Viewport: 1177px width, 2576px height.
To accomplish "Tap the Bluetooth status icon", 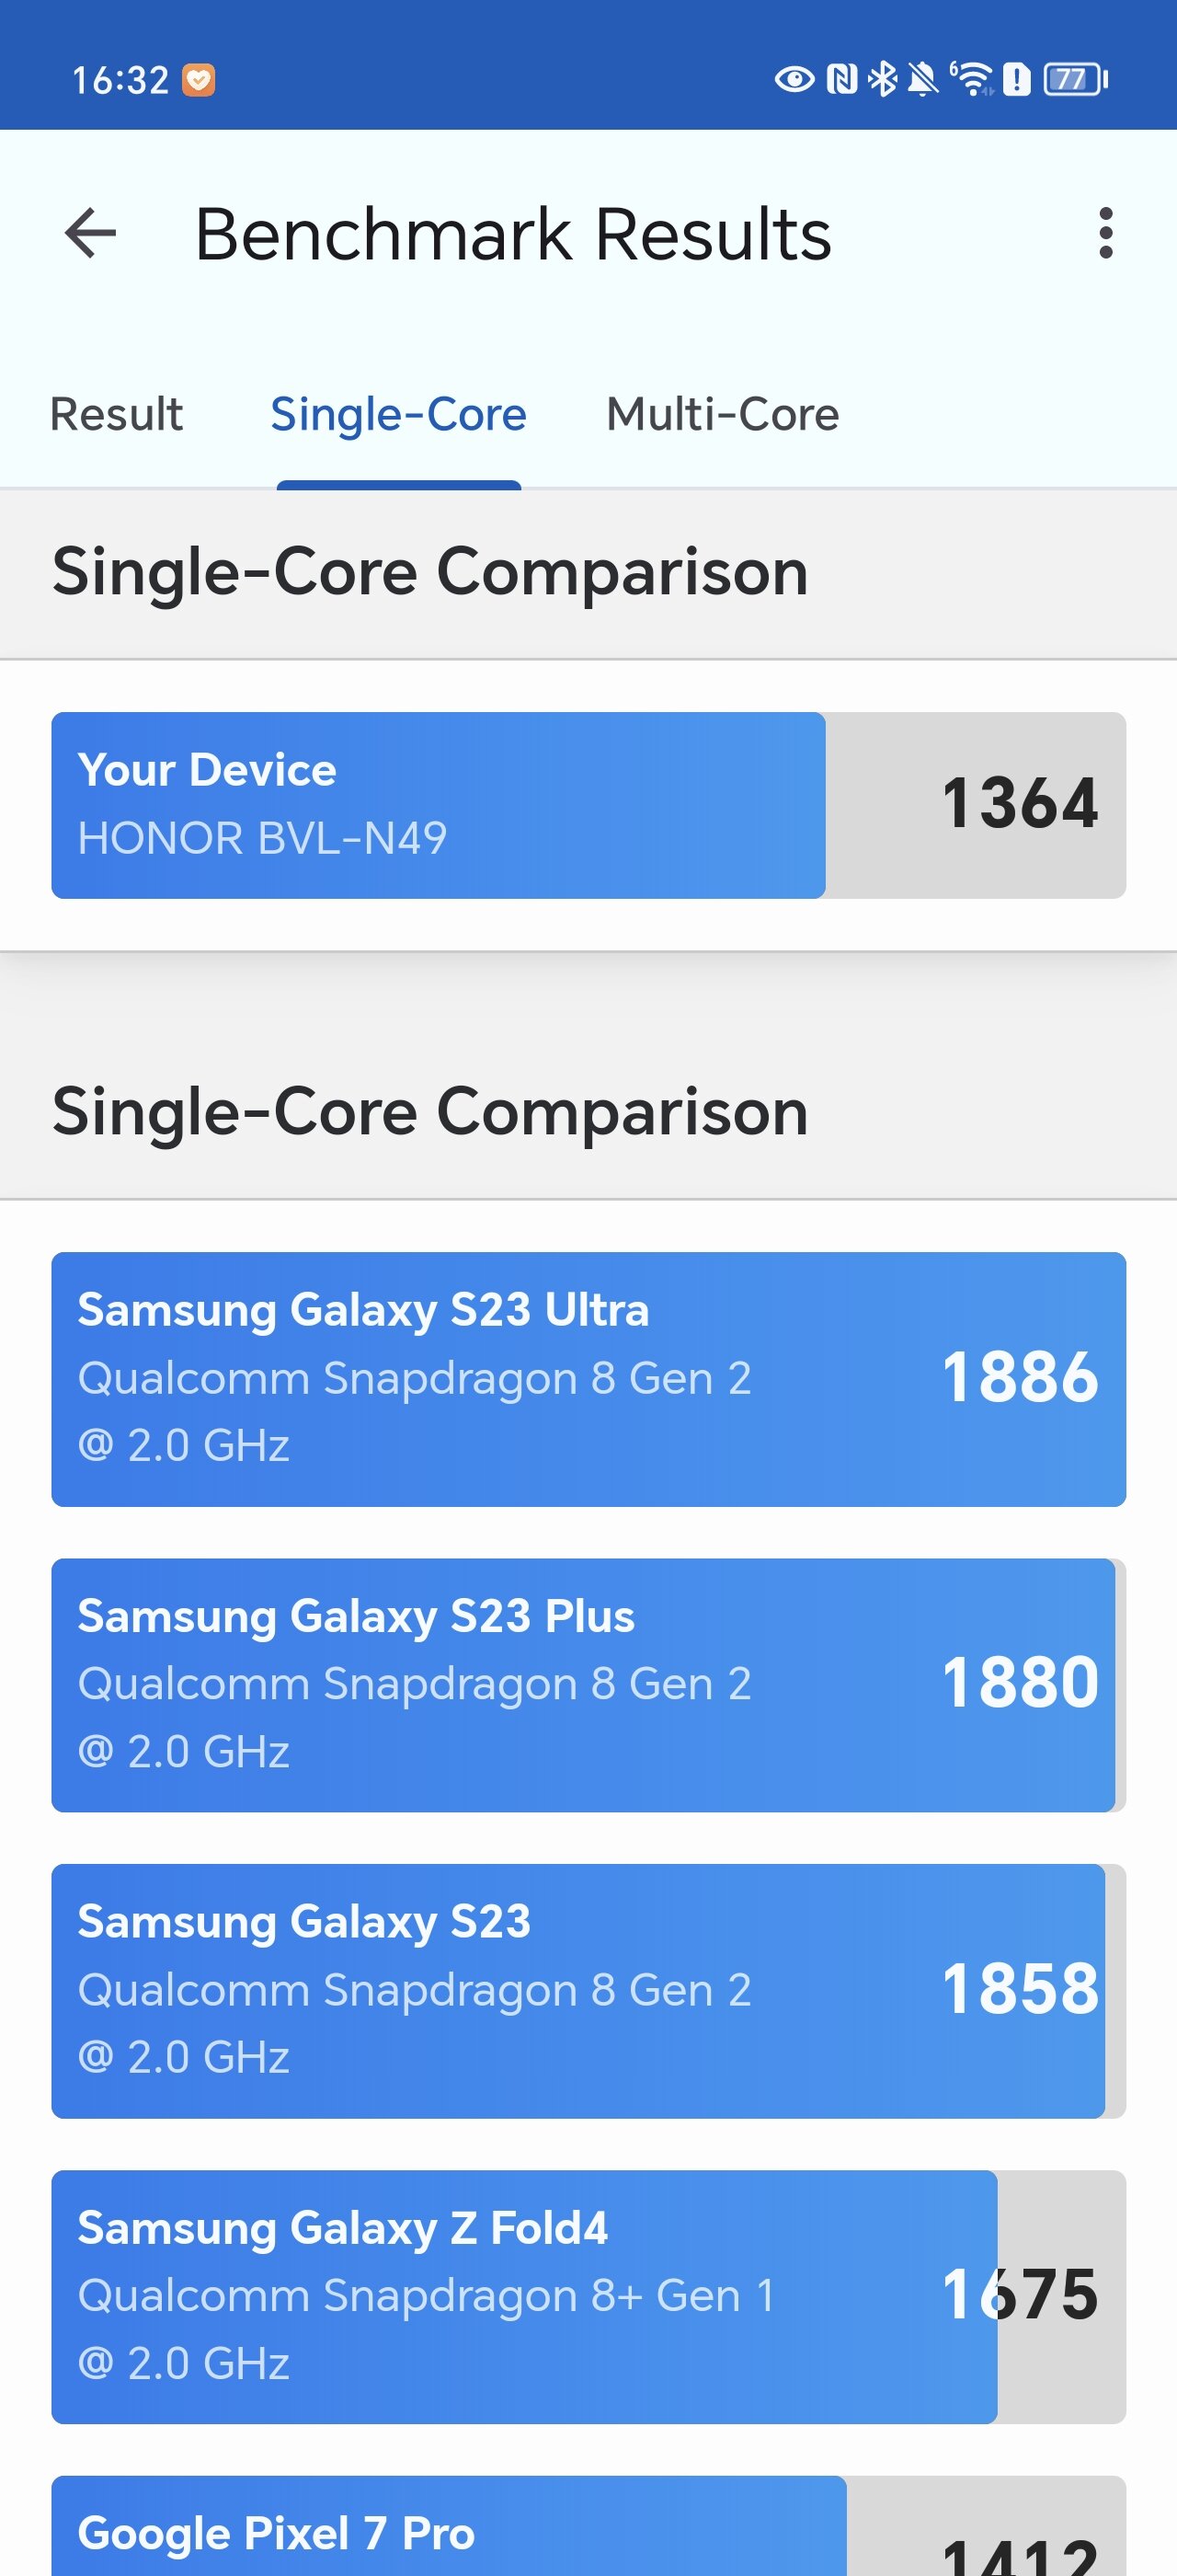I will click(882, 79).
